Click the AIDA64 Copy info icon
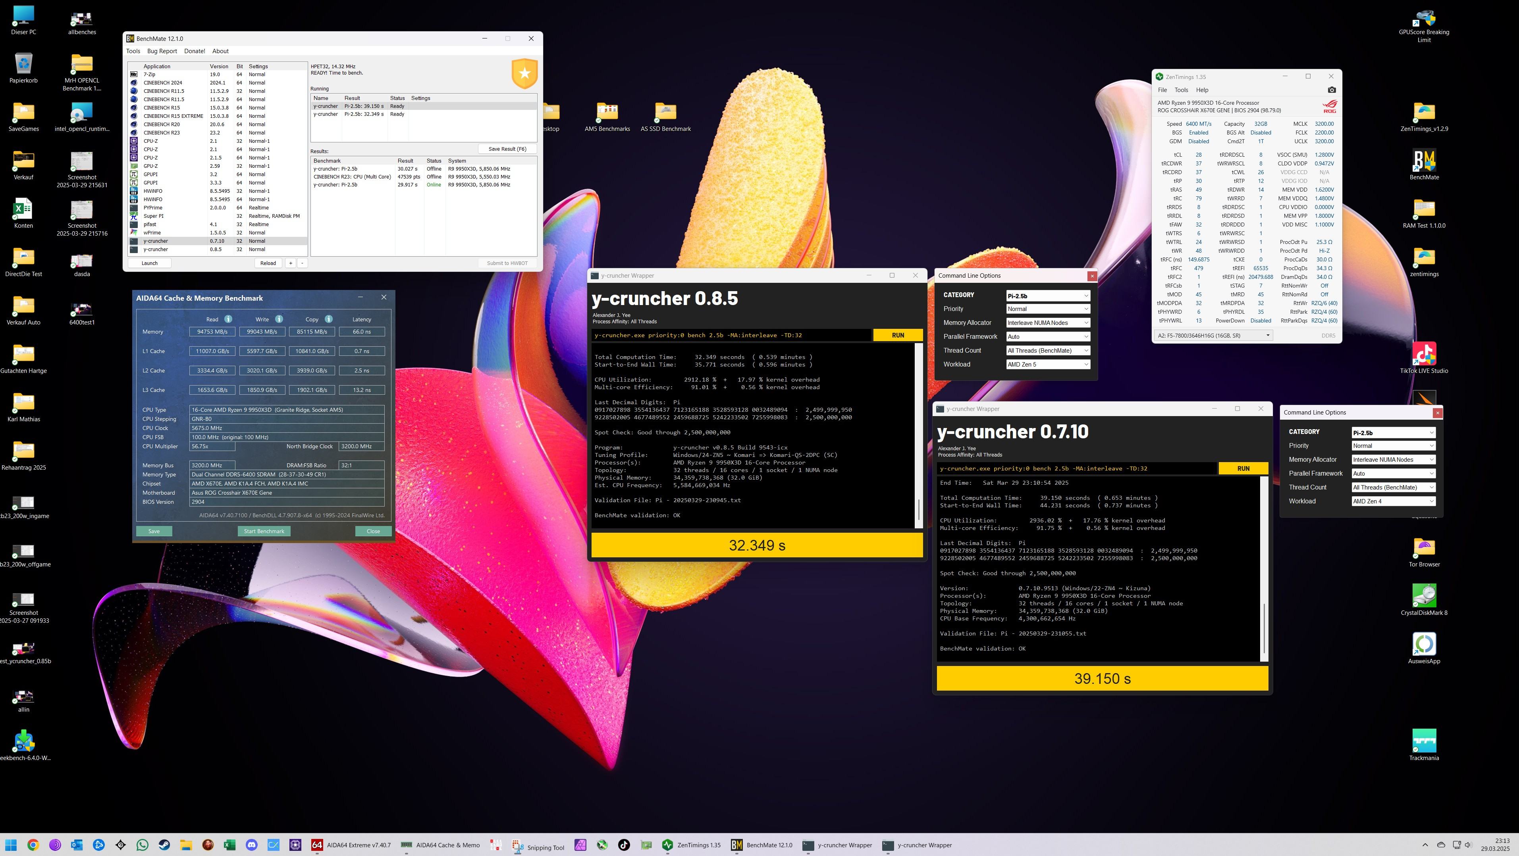This screenshot has width=1519, height=856. tap(328, 319)
